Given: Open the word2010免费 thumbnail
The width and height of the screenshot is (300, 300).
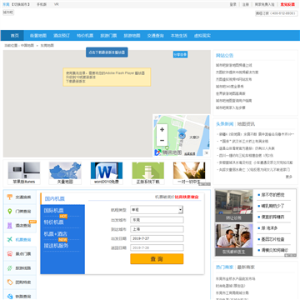Looking at the screenshot, I should (x=107, y=173).
